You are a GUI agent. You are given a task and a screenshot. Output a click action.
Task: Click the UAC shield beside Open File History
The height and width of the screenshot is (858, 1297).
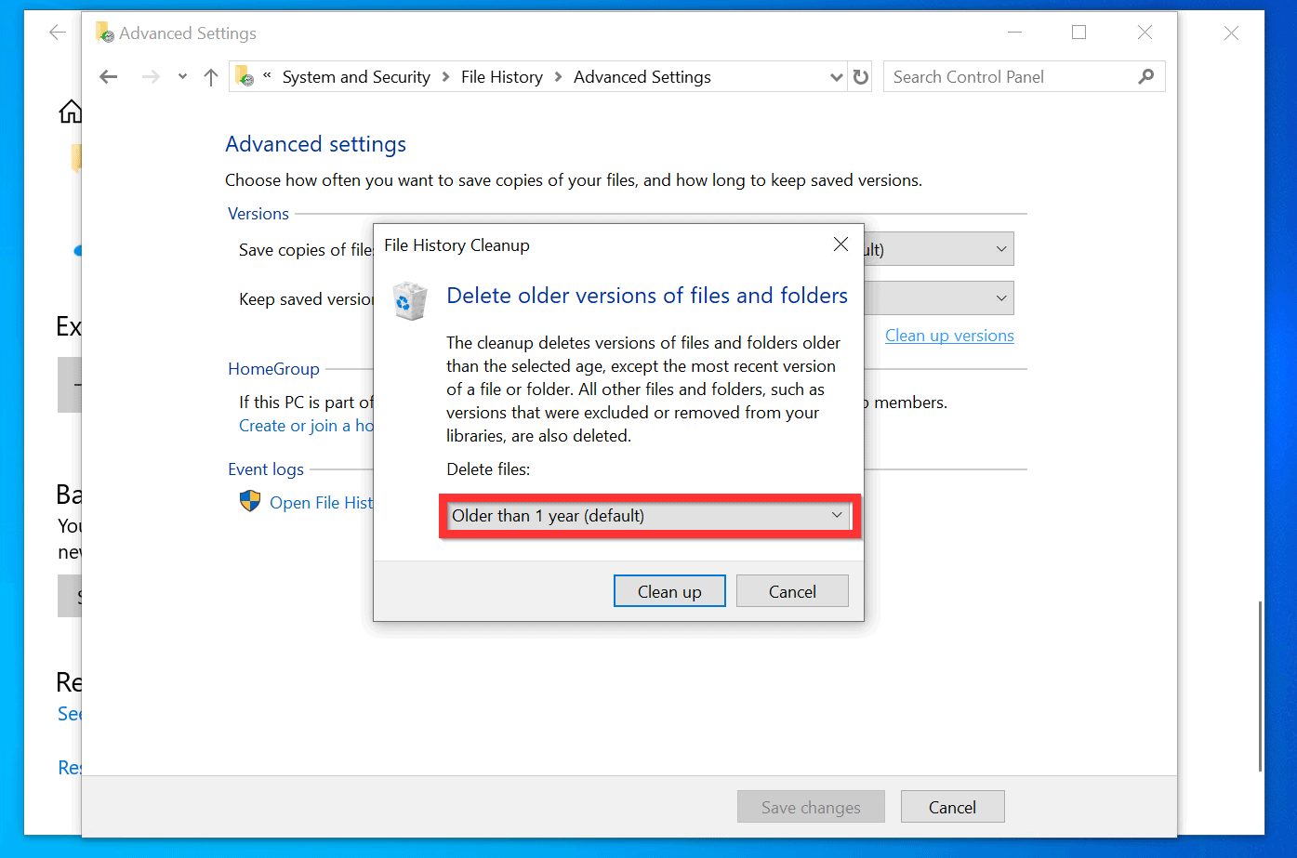pyautogui.click(x=249, y=501)
